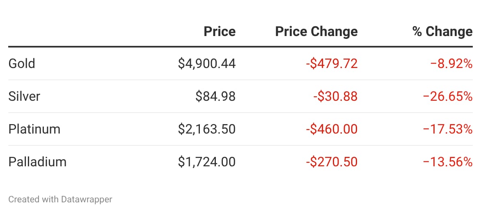Open the Created with Datawrapper link
Screen dimensions: 481x213
point(60,199)
